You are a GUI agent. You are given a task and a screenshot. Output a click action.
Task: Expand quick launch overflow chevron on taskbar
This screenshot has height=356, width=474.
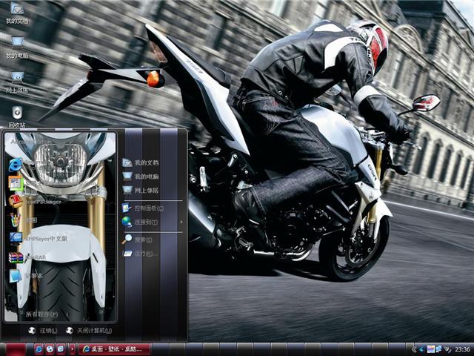point(72,349)
